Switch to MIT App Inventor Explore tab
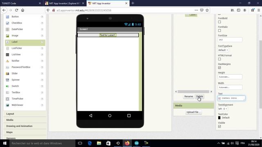262x147 pixels. tap(65, 3)
